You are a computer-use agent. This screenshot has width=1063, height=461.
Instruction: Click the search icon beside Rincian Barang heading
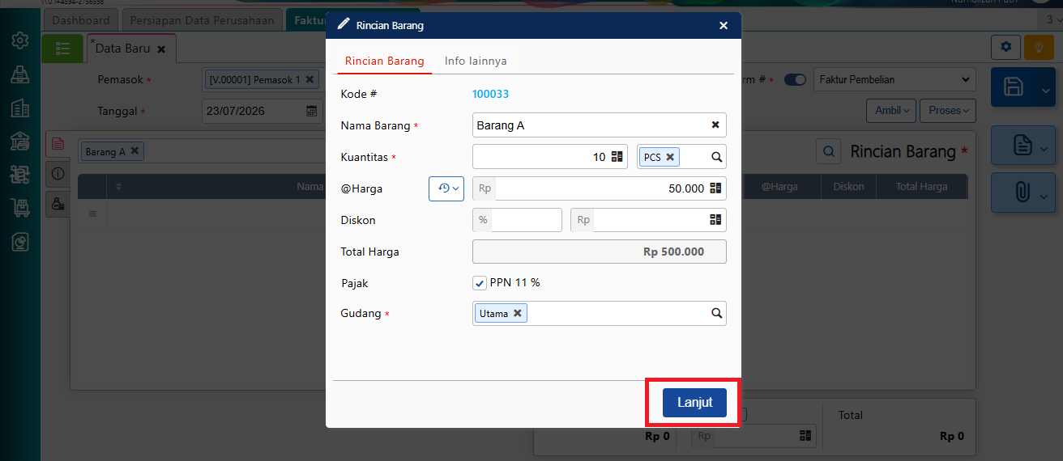pos(828,151)
